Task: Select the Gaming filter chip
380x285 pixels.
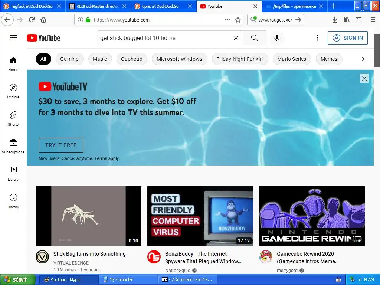Action: pos(69,59)
